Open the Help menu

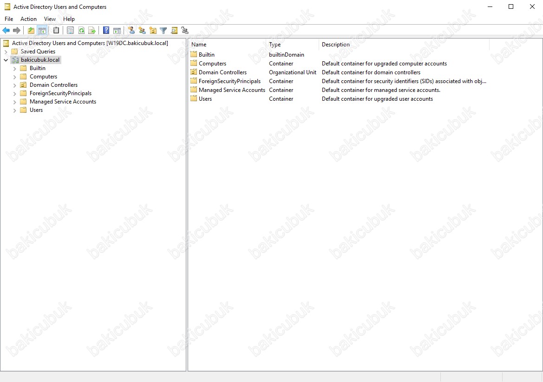(69, 19)
